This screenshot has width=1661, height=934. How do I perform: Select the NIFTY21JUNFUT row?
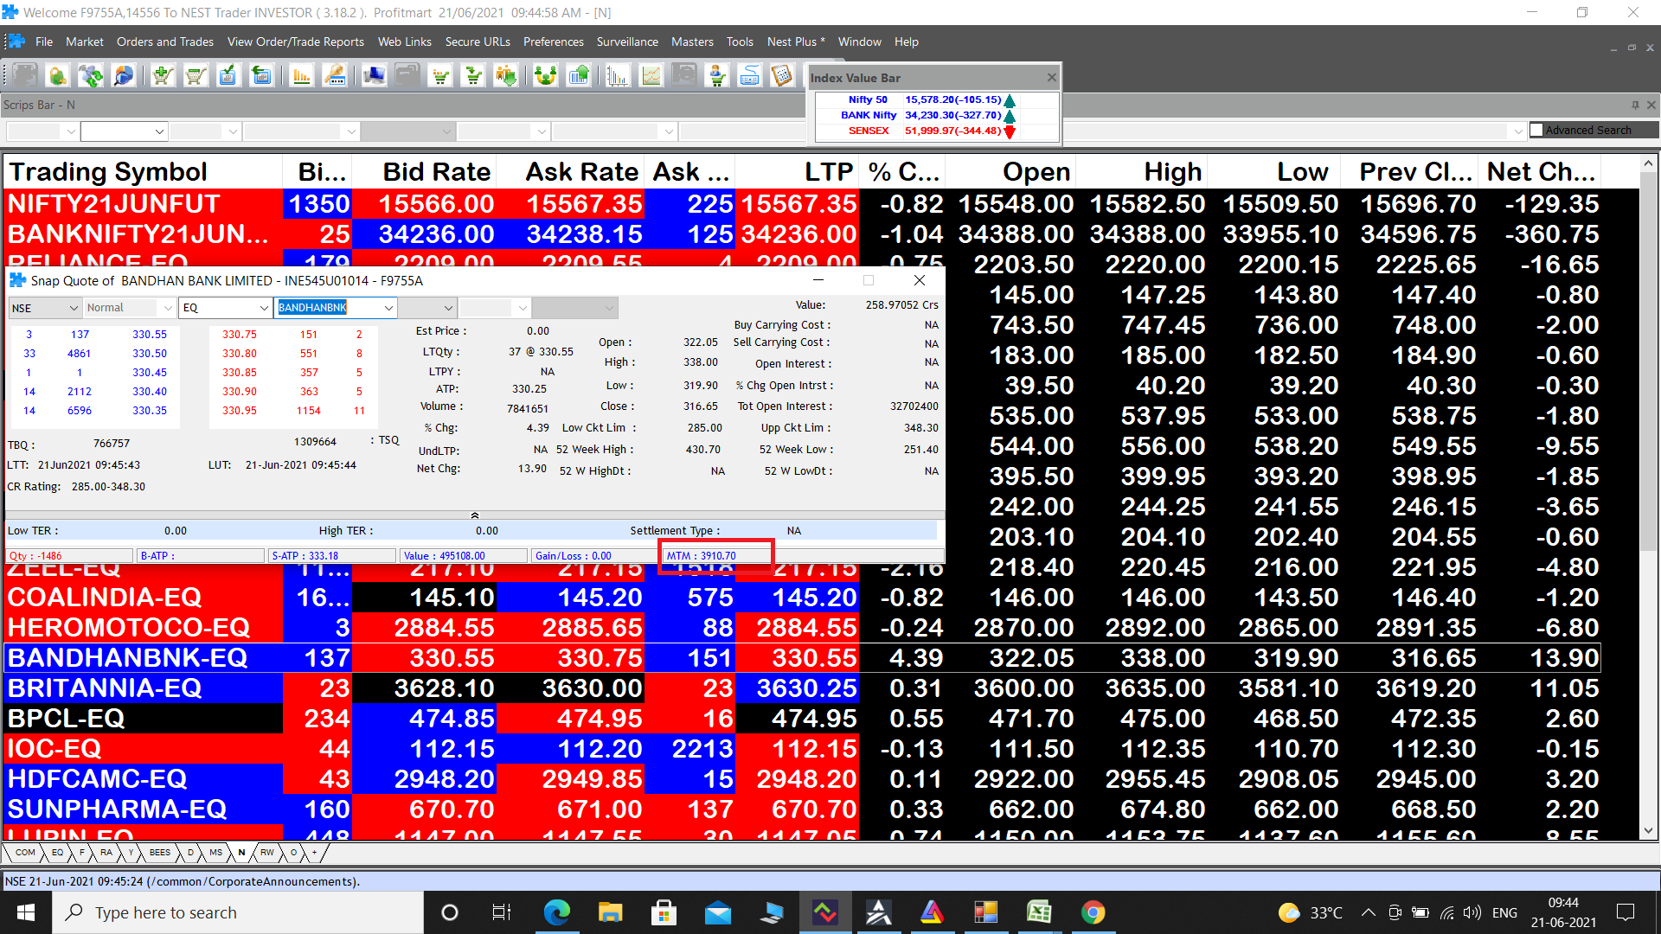pyautogui.click(x=802, y=204)
